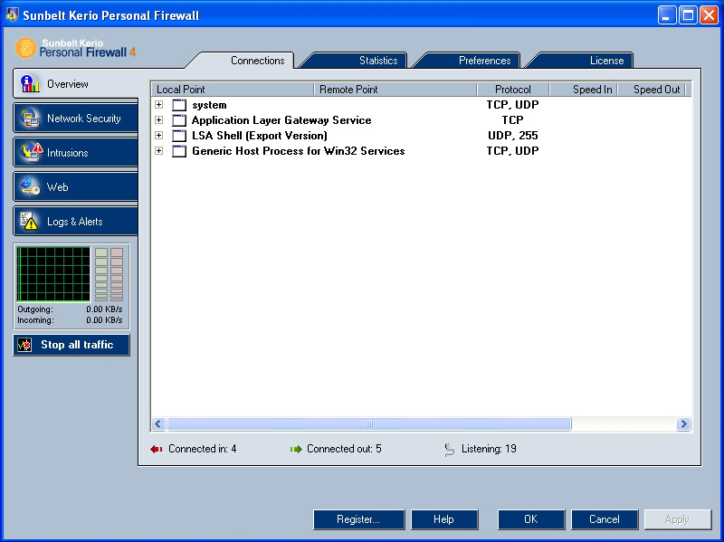Switch to the Statistics tab
This screenshot has height=542, width=724.
(377, 61)
